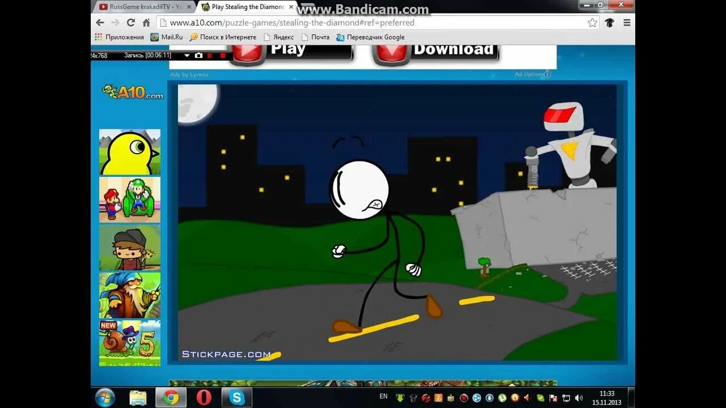726x408 pixels.
Task: Open Переводчик Google bookmark
Action: point(370,37)
